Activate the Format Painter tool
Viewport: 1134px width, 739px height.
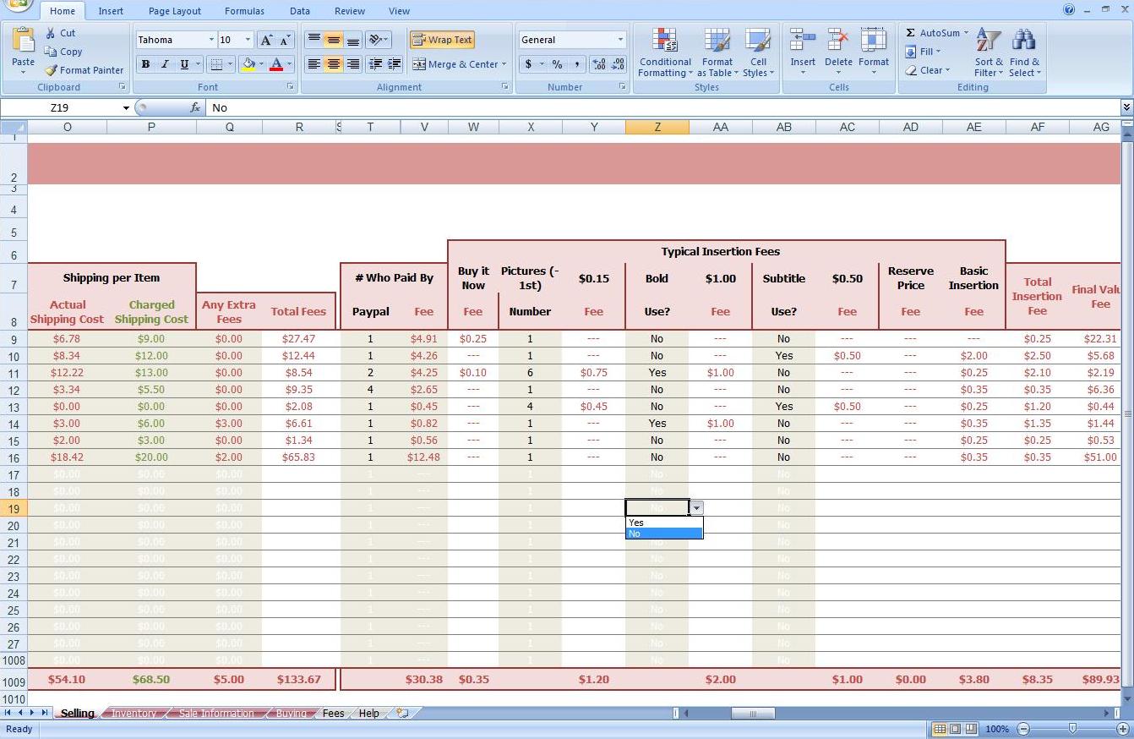[x=84, y=70]
